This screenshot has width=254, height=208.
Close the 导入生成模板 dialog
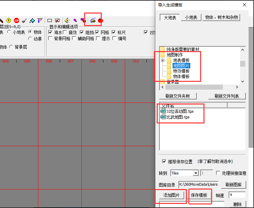click(x=245, y=5)
